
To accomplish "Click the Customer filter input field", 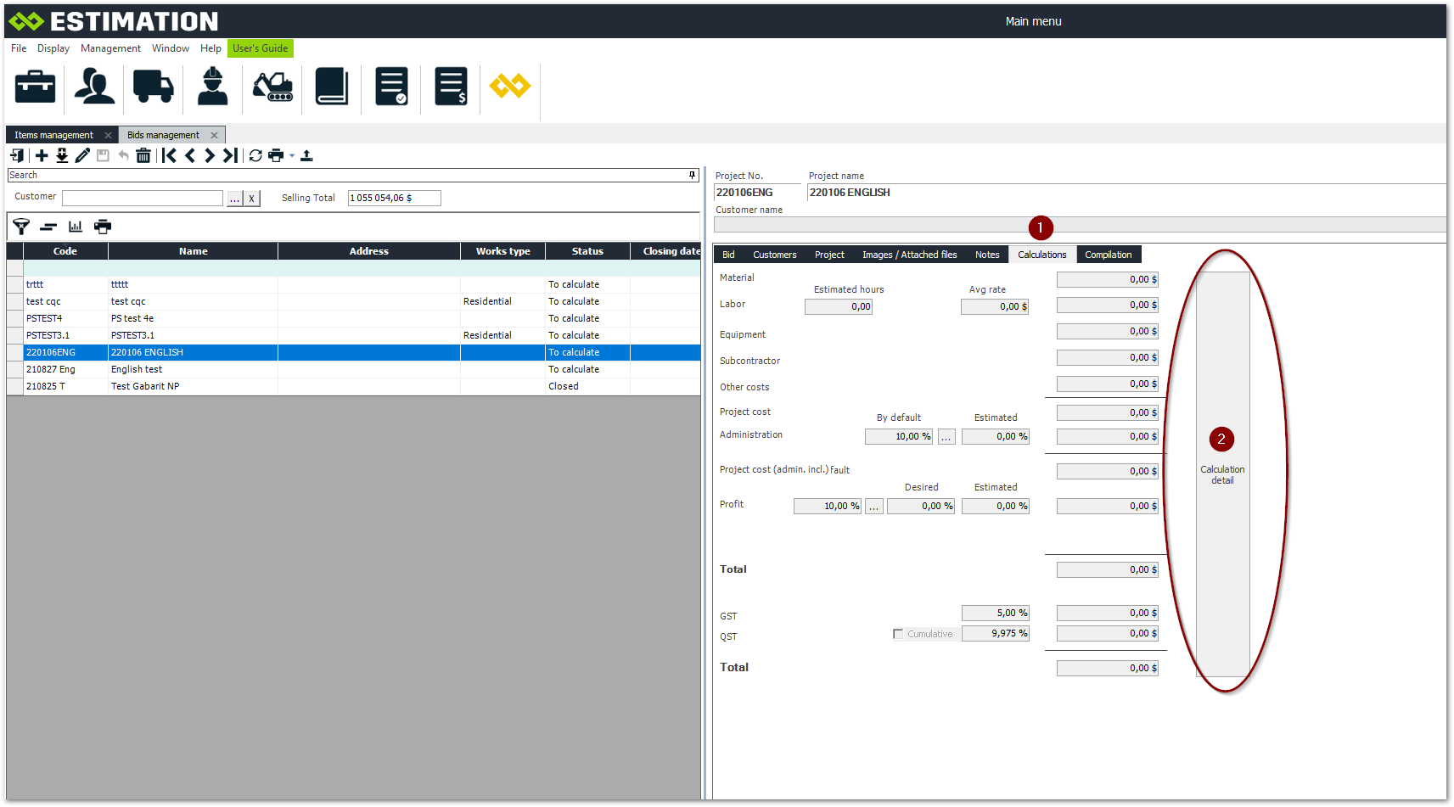I will click(143, 198).
